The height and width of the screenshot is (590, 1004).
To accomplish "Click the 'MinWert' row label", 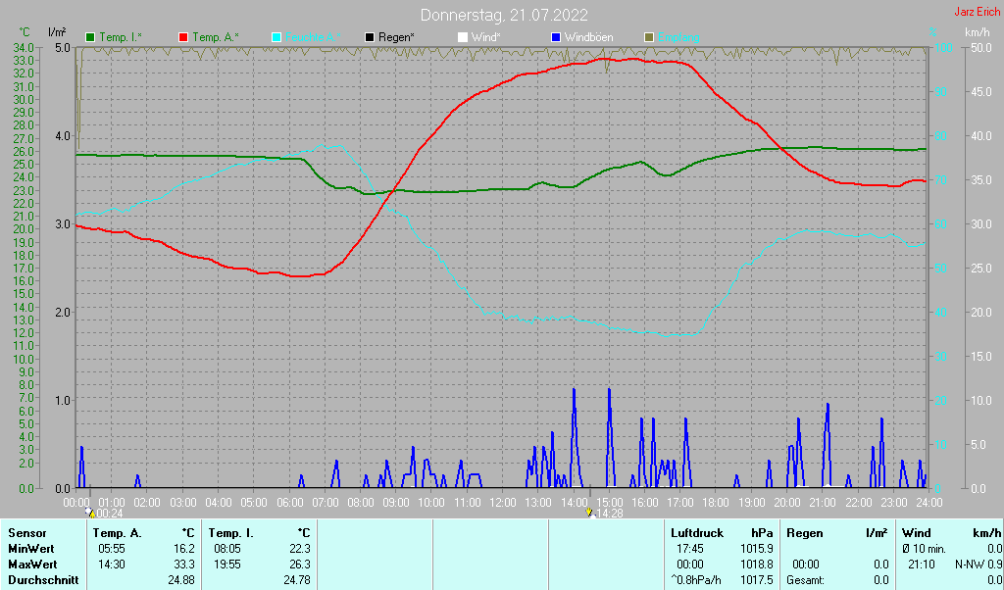I will click(31, 549).
